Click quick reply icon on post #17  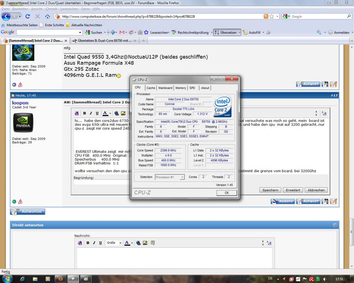click(x=333, y=201)
